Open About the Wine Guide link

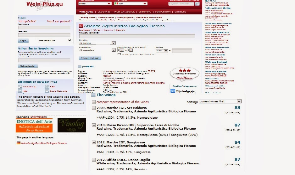click(149, 18)
